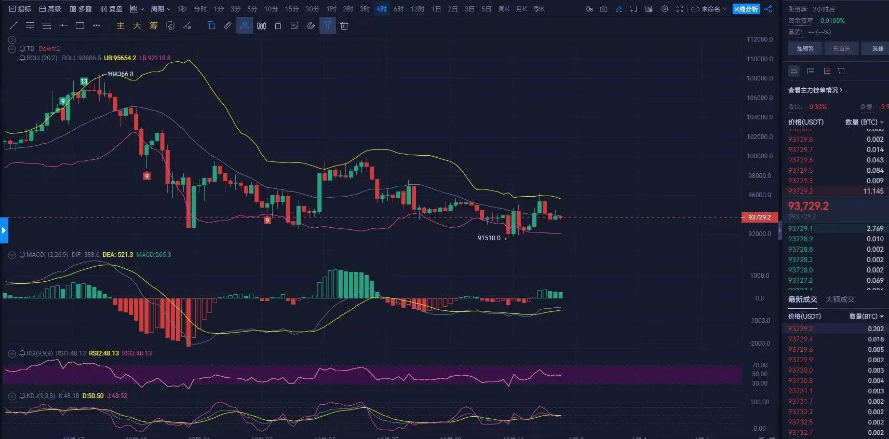Click the small arrow circle above TD panel
This screenshot has width=889, height=439.
coord(12,40)
